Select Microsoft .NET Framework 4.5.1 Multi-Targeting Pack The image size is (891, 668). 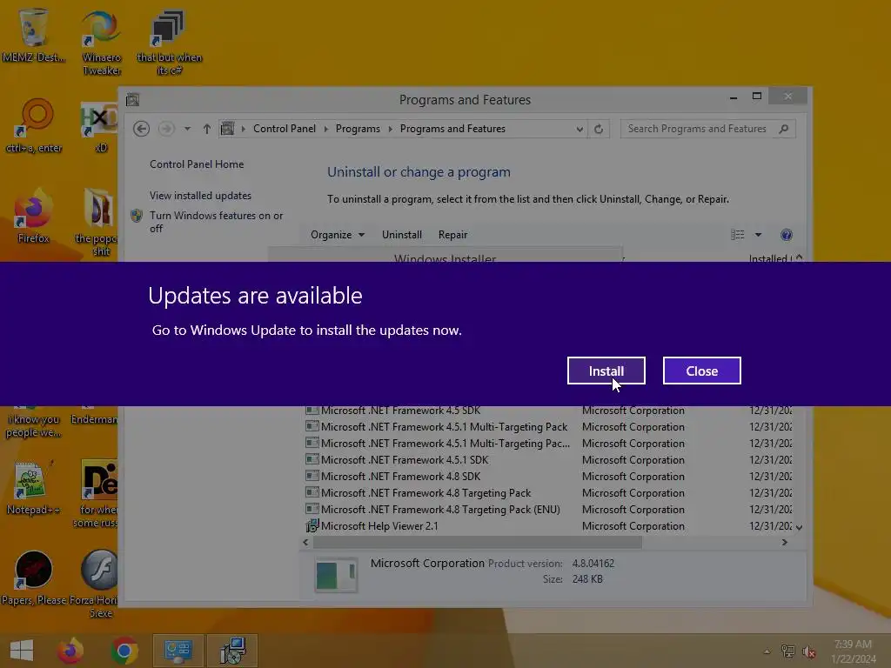pos(548,426)
